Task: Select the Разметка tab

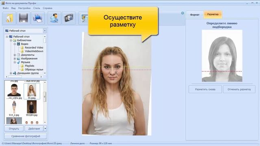Action: [x=213, y=15]
